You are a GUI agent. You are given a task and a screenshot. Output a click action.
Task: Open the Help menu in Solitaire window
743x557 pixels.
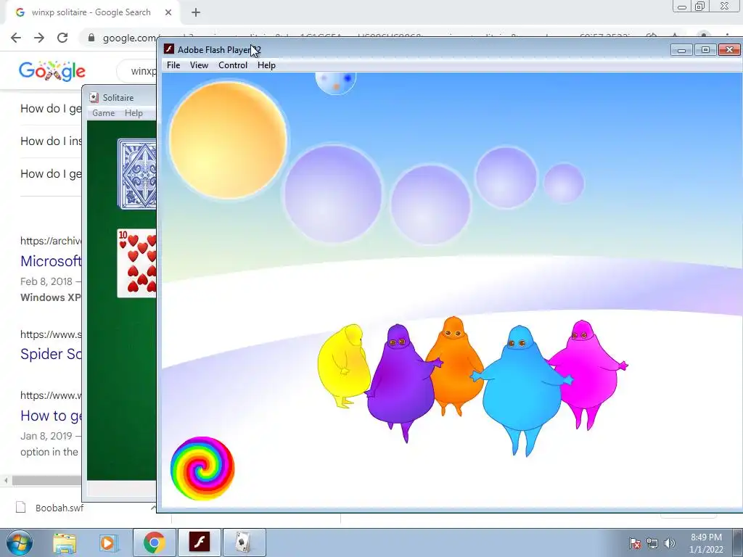[134, 113]
